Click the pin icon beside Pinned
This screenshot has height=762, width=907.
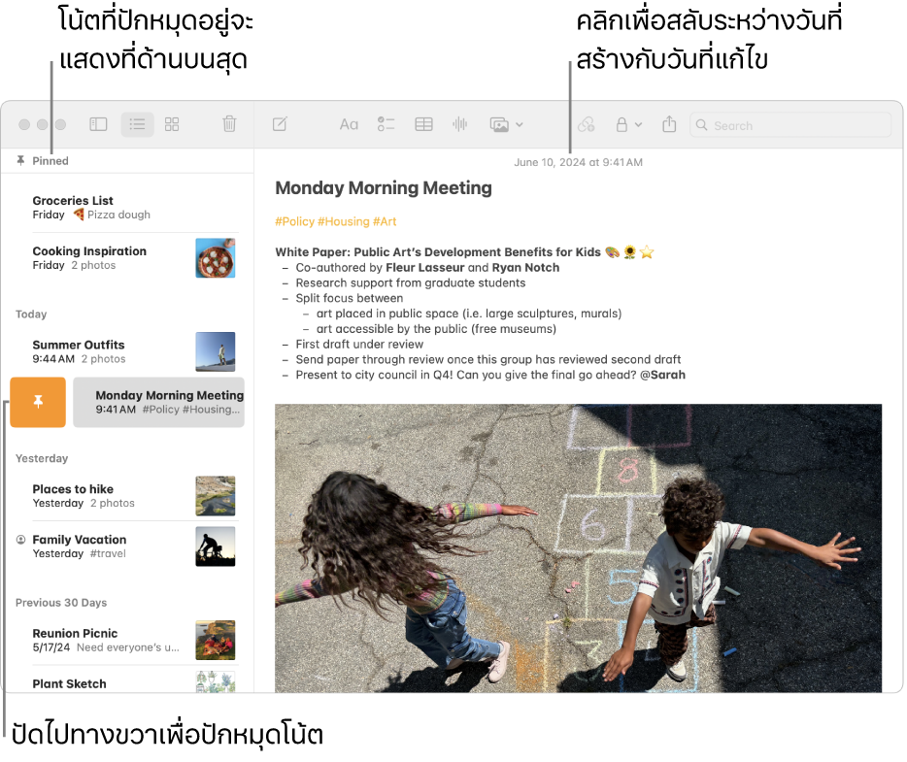click(x=20, y=160)
